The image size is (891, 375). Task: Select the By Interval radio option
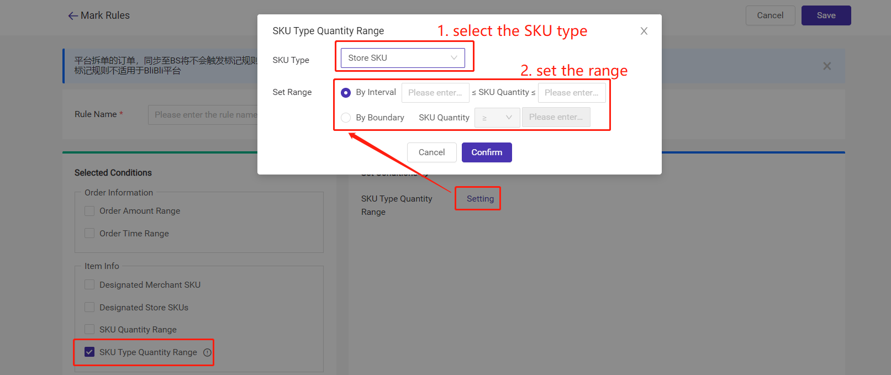pos(346,93)
